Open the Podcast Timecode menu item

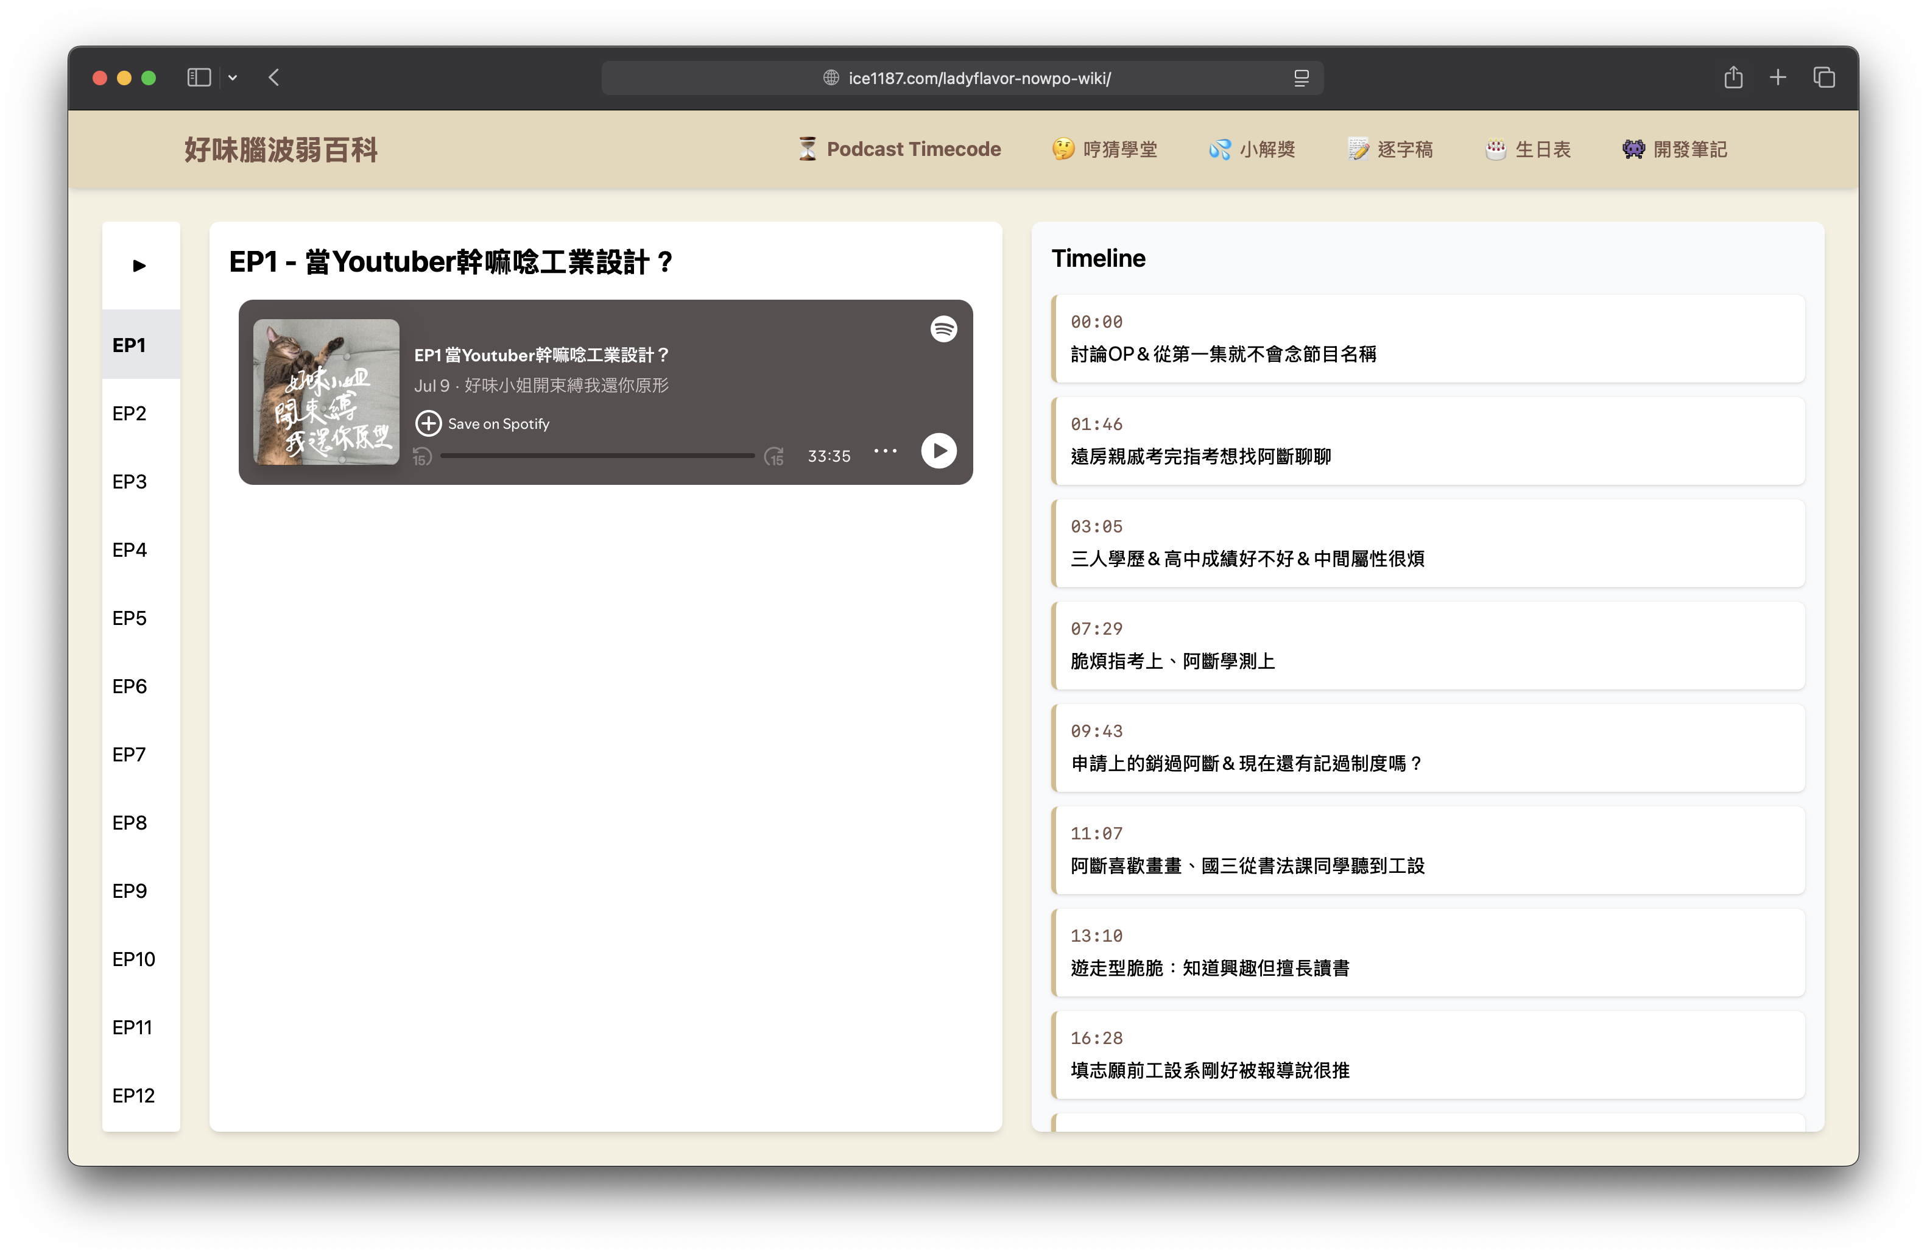[899, 150]
